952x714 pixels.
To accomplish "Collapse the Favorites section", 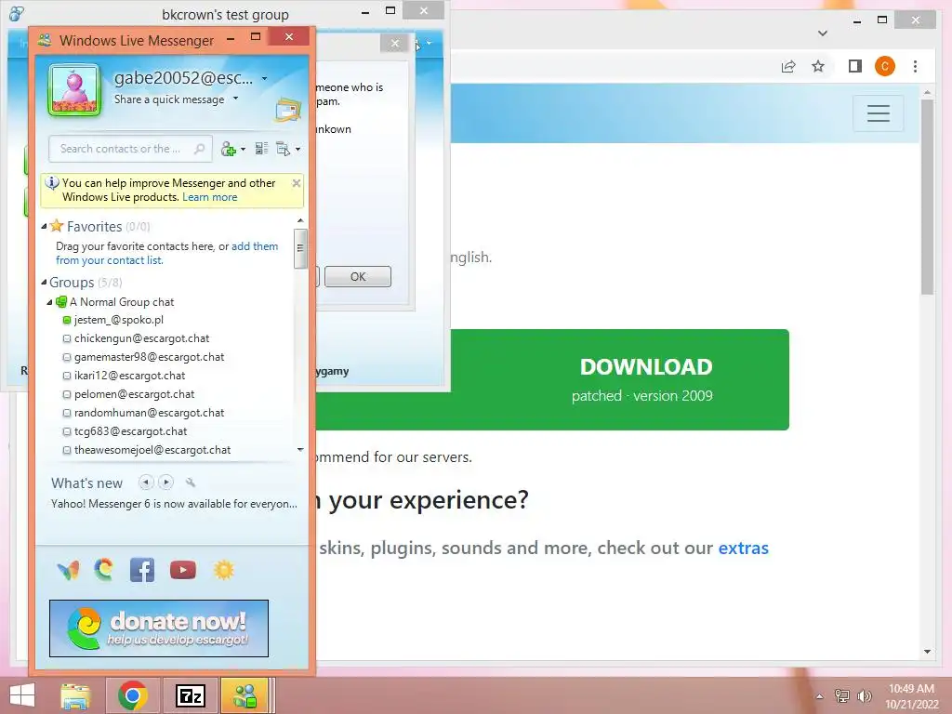I will tap(44, 227).
